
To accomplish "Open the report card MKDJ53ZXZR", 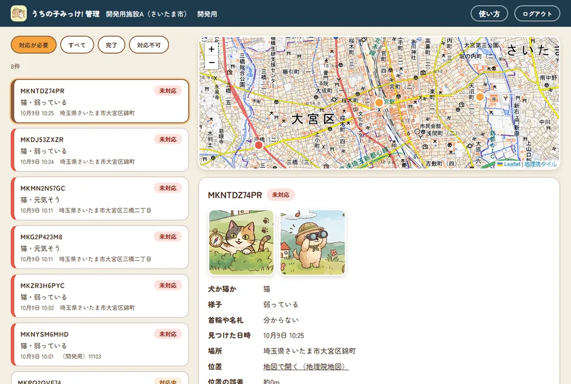I will (x=100, y=150).
